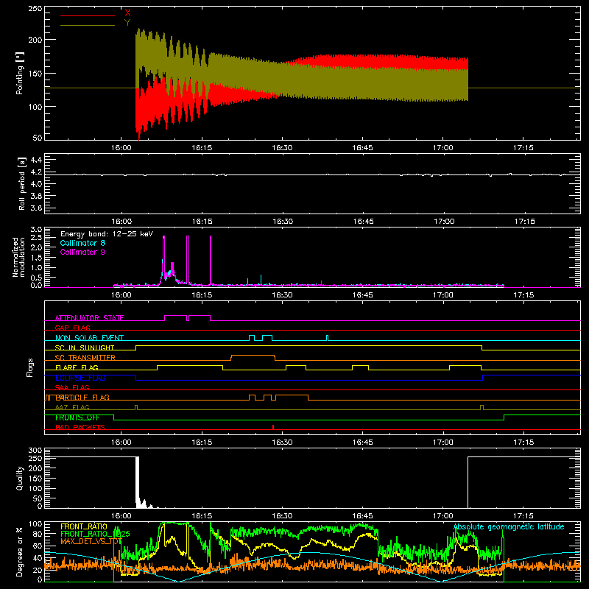
Task: Click the '16:00' time label under Pointing plot
Action: tap(121, 148)
